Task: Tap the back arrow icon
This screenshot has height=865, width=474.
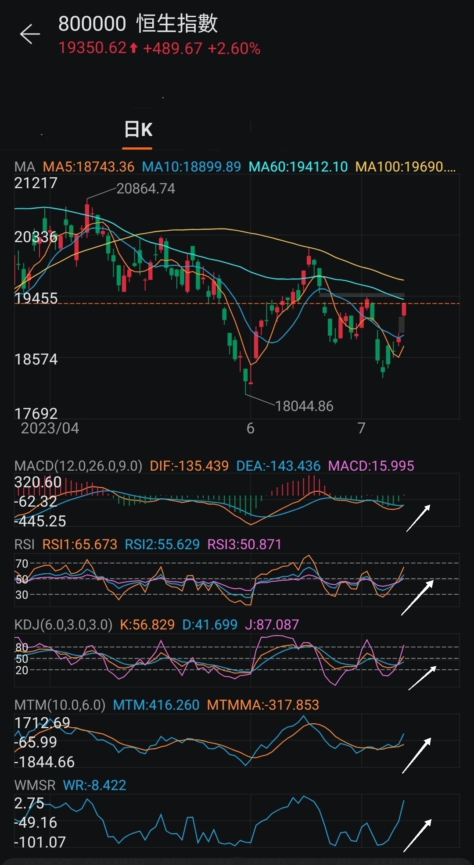Action: 30,34
